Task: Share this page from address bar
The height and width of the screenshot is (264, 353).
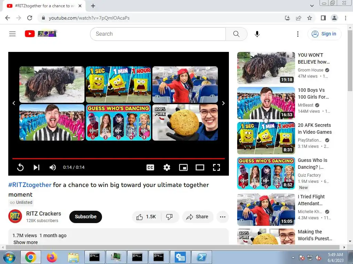Action: click(299, 18)
